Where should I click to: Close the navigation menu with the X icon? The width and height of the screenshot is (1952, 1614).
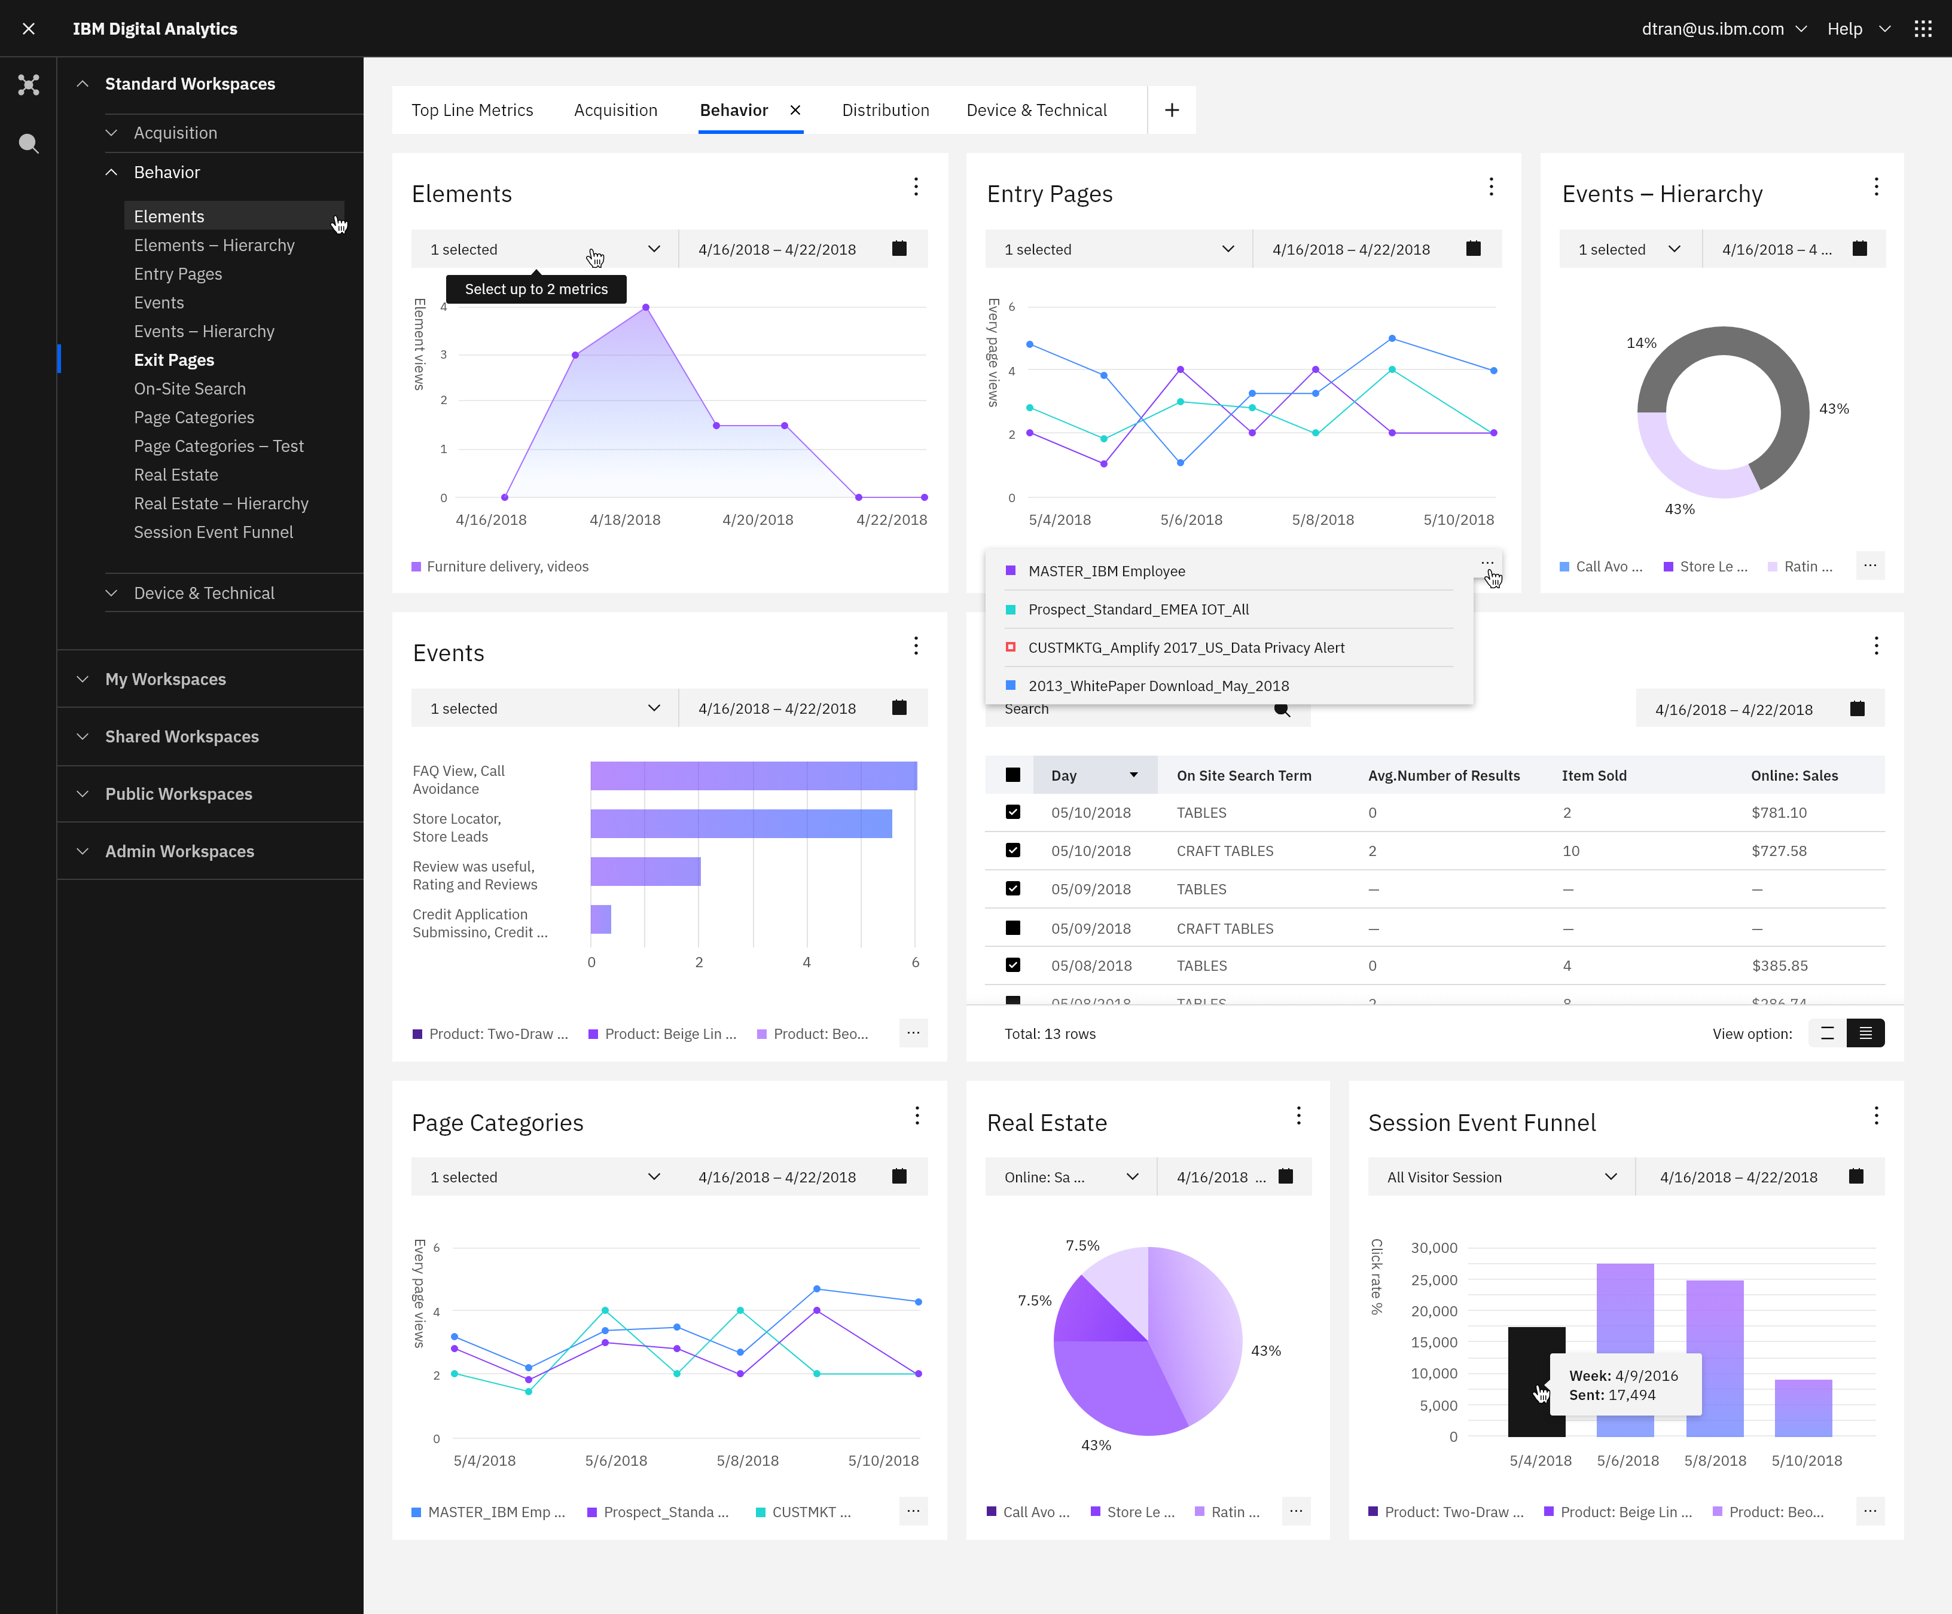click(x=29, y=29)
